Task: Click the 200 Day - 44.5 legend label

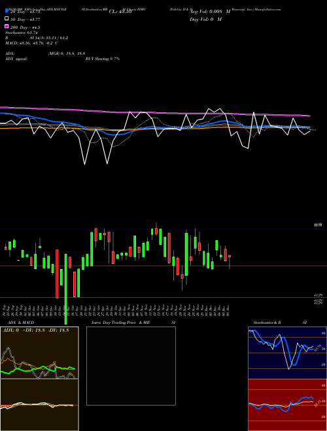Action: coord(25,27)
